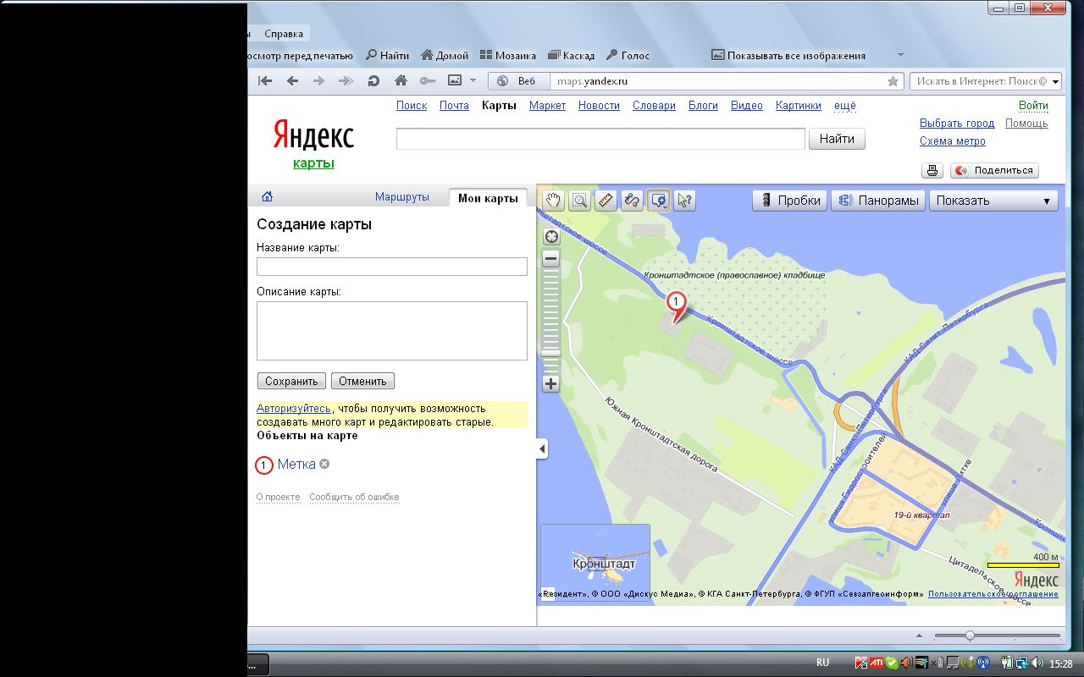The width and height of the screenshot is (1084, 677).
Task: Click the Название карты input field
Action: [391, 267]
